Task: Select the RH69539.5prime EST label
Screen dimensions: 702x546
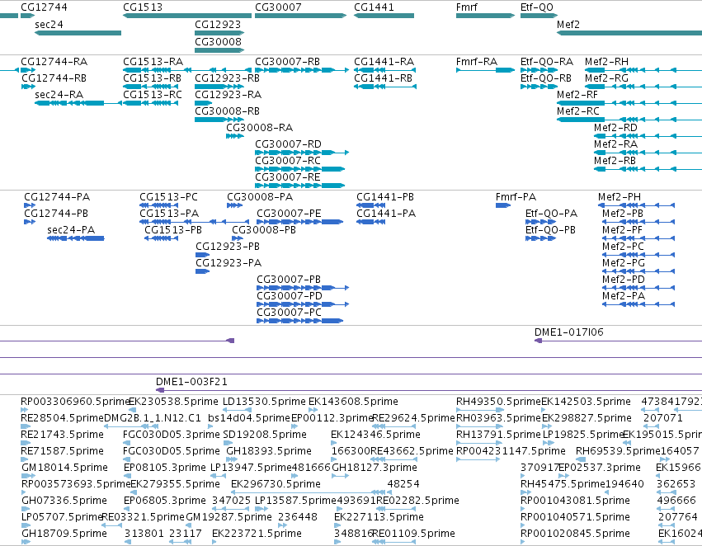Action: point(619,450)
